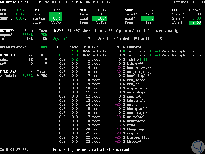Click the PID column header
This screenshot has height=154, width=205.
[x=87, y=47]
